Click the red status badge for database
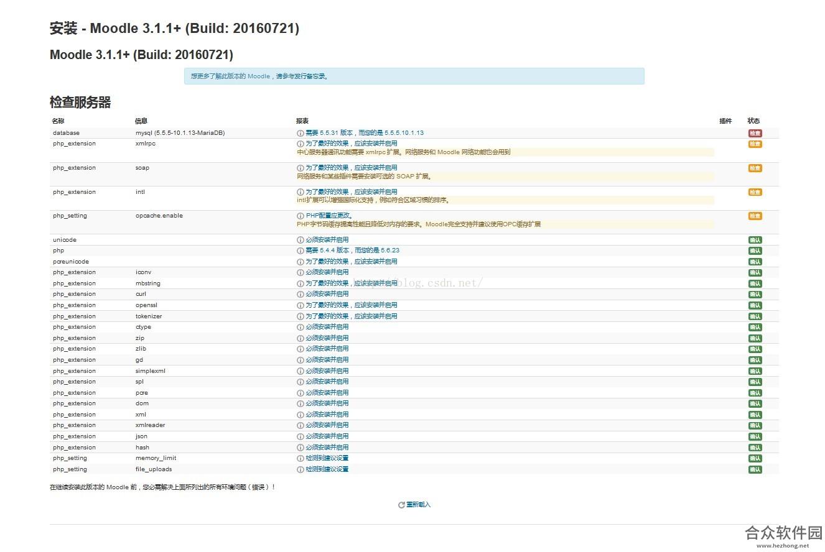This screenshot has height=552, width=825. pos(755,133)
